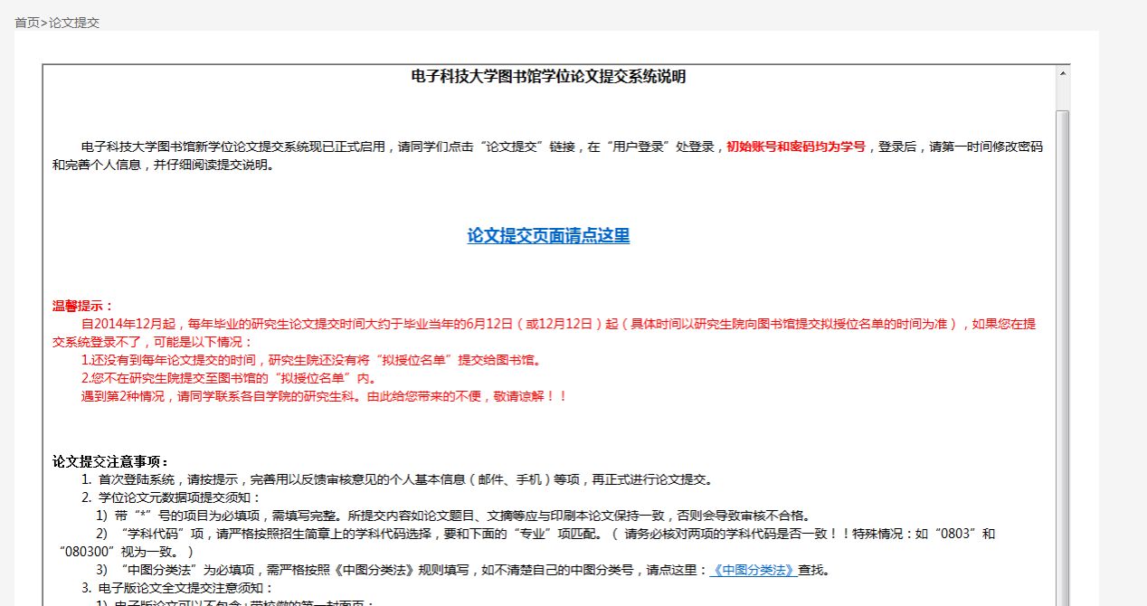
Task: Click the line starting 遇到第2种情况
Action: coord(324,396)
